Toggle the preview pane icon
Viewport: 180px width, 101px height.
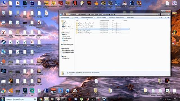pos(165,18)
